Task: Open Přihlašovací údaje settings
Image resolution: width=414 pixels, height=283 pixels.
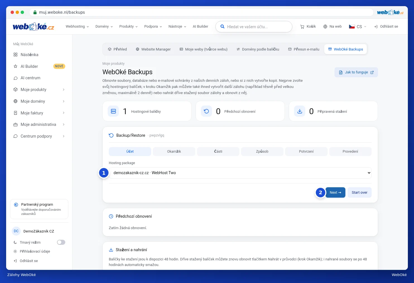Action: pos(32,251)
